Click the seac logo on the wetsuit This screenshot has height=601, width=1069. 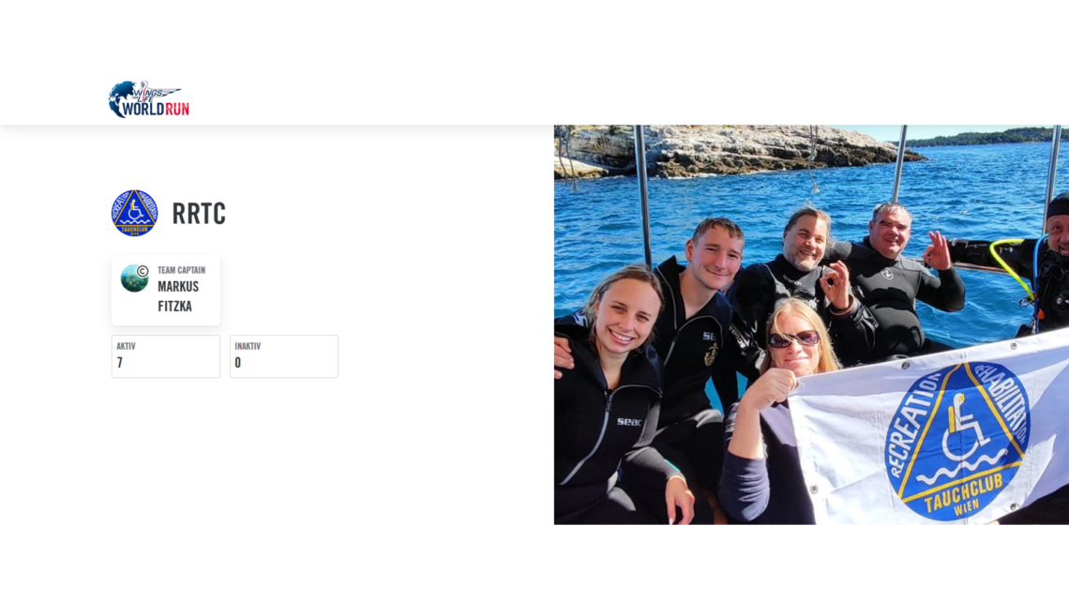pos(628,422)
